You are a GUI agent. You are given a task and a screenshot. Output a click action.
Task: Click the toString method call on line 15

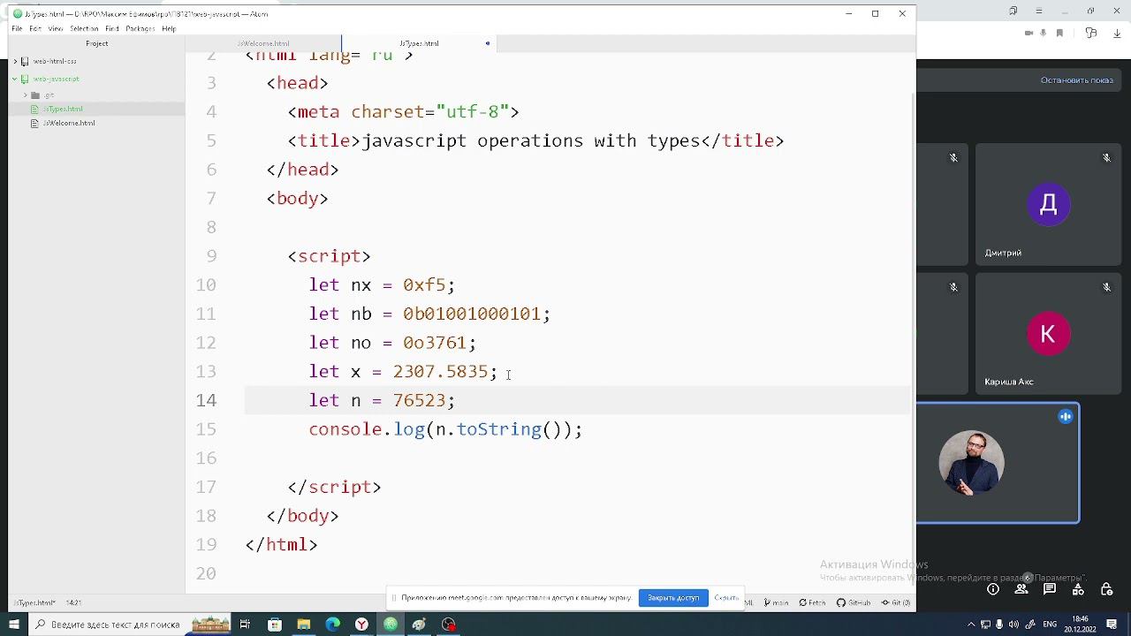pyautogui.click(x=498, y=429)
